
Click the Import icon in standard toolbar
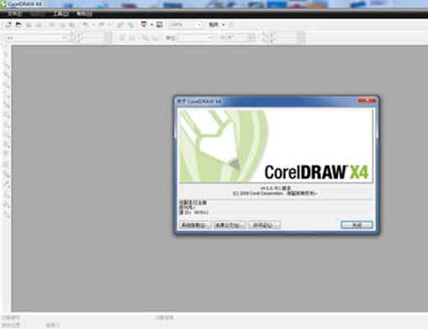120,25
